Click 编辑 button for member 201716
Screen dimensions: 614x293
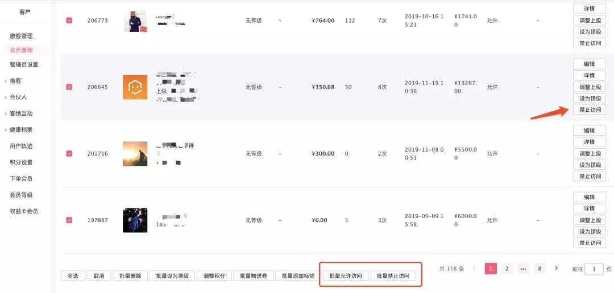point(590,131)
